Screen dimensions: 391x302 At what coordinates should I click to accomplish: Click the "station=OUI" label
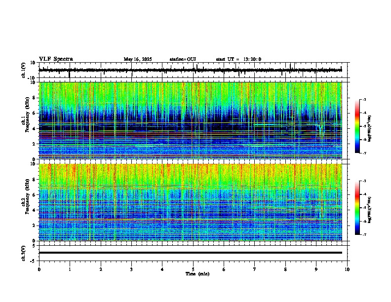pyautogui.click(x=183, y=59)
